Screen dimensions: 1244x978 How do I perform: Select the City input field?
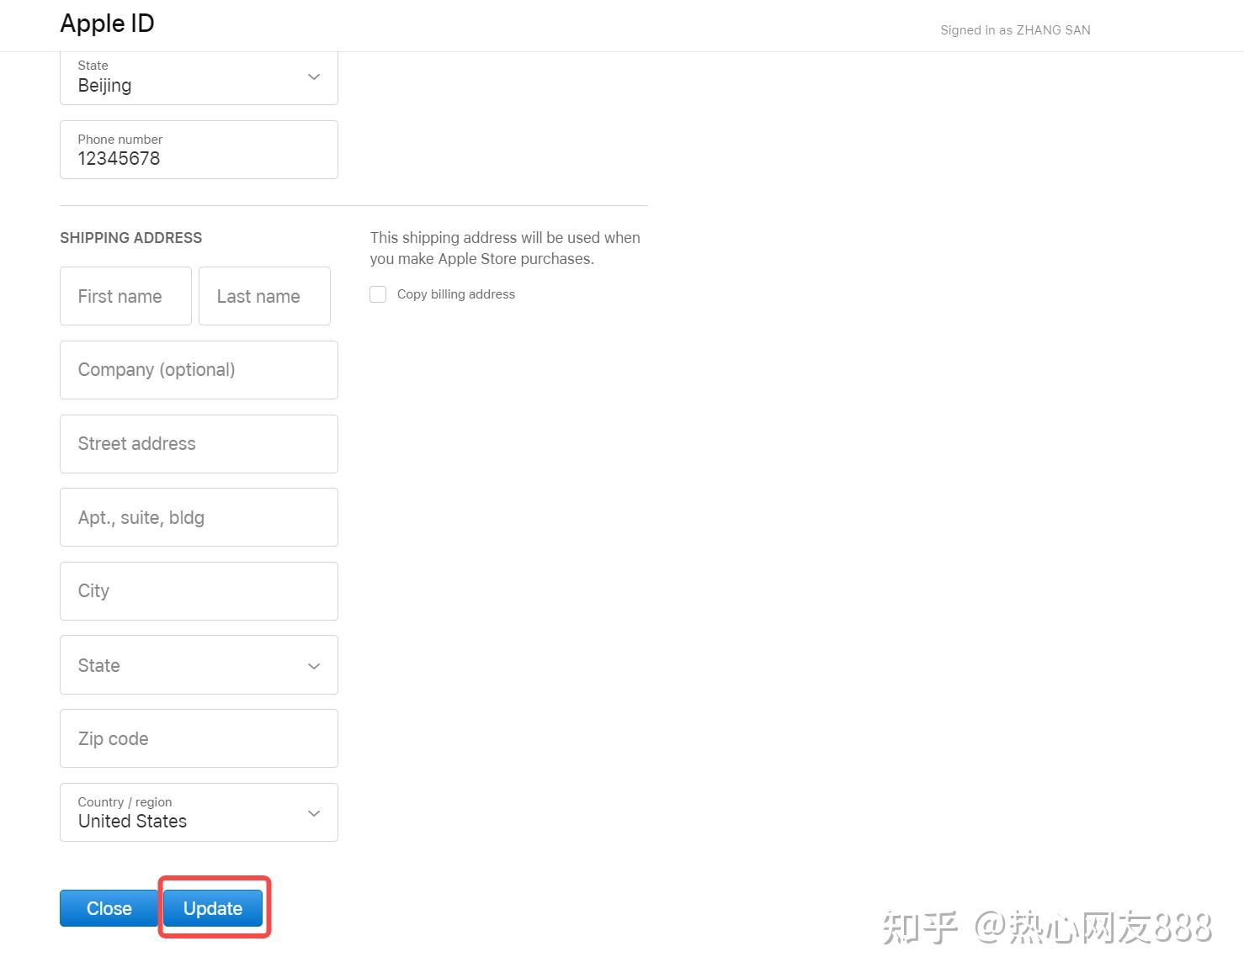(199, 590)
